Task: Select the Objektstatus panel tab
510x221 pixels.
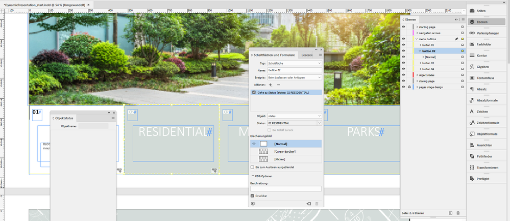Action: pos(64,118)
